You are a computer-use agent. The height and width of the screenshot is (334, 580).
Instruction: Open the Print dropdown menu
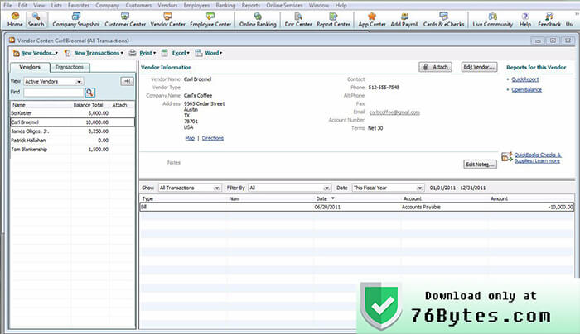(x=143, y=53)
